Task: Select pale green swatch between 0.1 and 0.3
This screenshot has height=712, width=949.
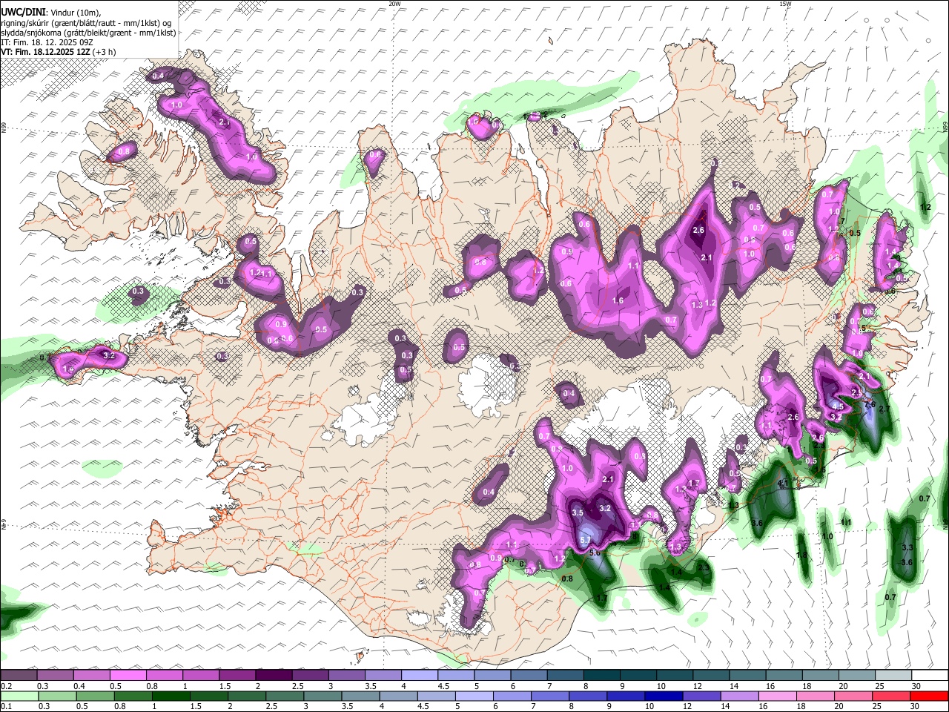Action: [x=19, y=696]
